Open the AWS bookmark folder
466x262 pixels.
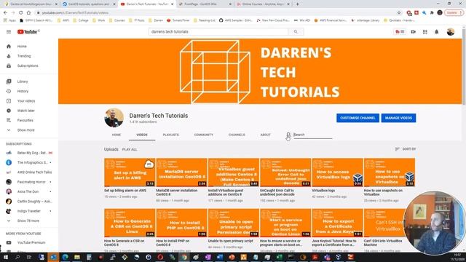click(x=63, y=20)
